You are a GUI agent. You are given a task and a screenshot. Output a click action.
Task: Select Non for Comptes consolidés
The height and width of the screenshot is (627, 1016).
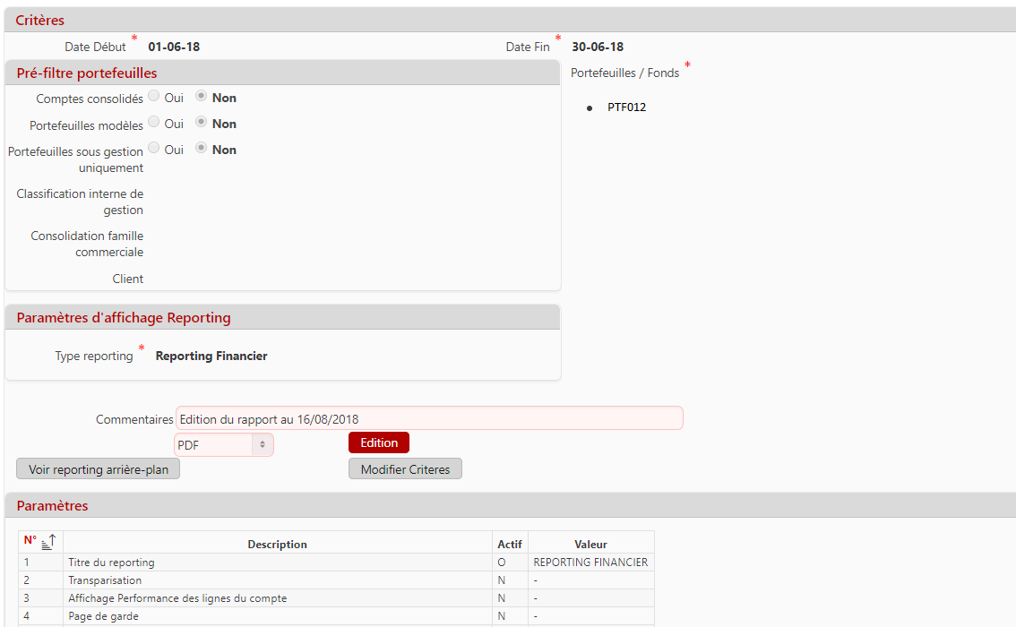[x=202, y=97]
